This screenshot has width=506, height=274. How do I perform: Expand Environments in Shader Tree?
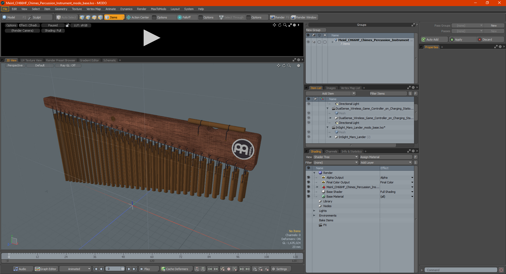click(x=314, y=216)
